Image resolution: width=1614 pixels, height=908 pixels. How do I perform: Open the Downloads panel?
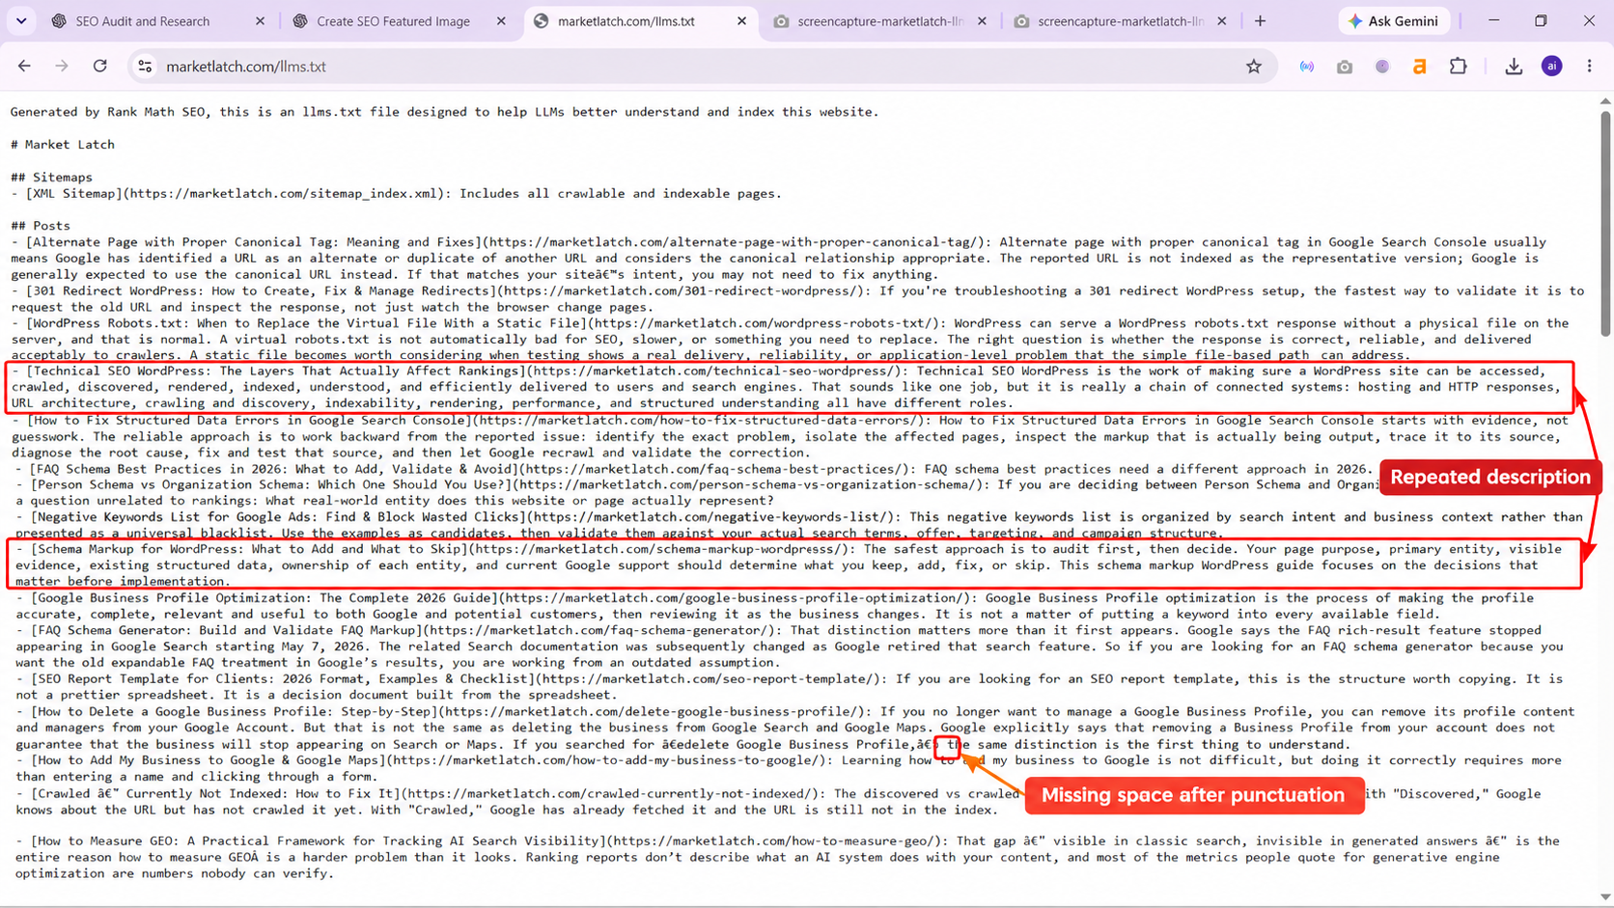pos(1514,67)
